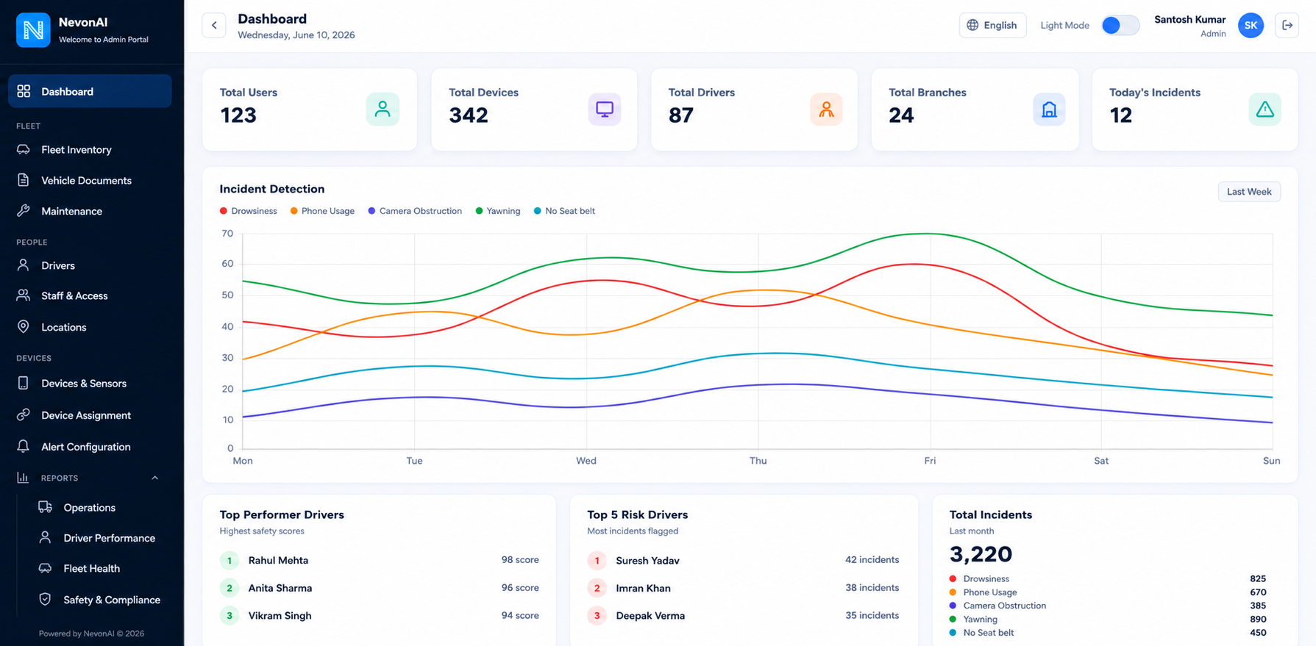Click the 98 score value
This screenshot has width=1316, height=646.
click(x=520, y=560)
